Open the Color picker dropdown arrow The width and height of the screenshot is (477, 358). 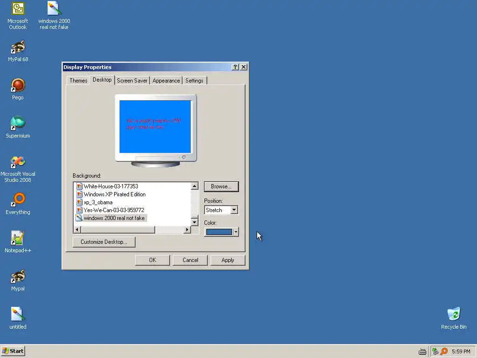pyautogui.click(x=235, y=232)
